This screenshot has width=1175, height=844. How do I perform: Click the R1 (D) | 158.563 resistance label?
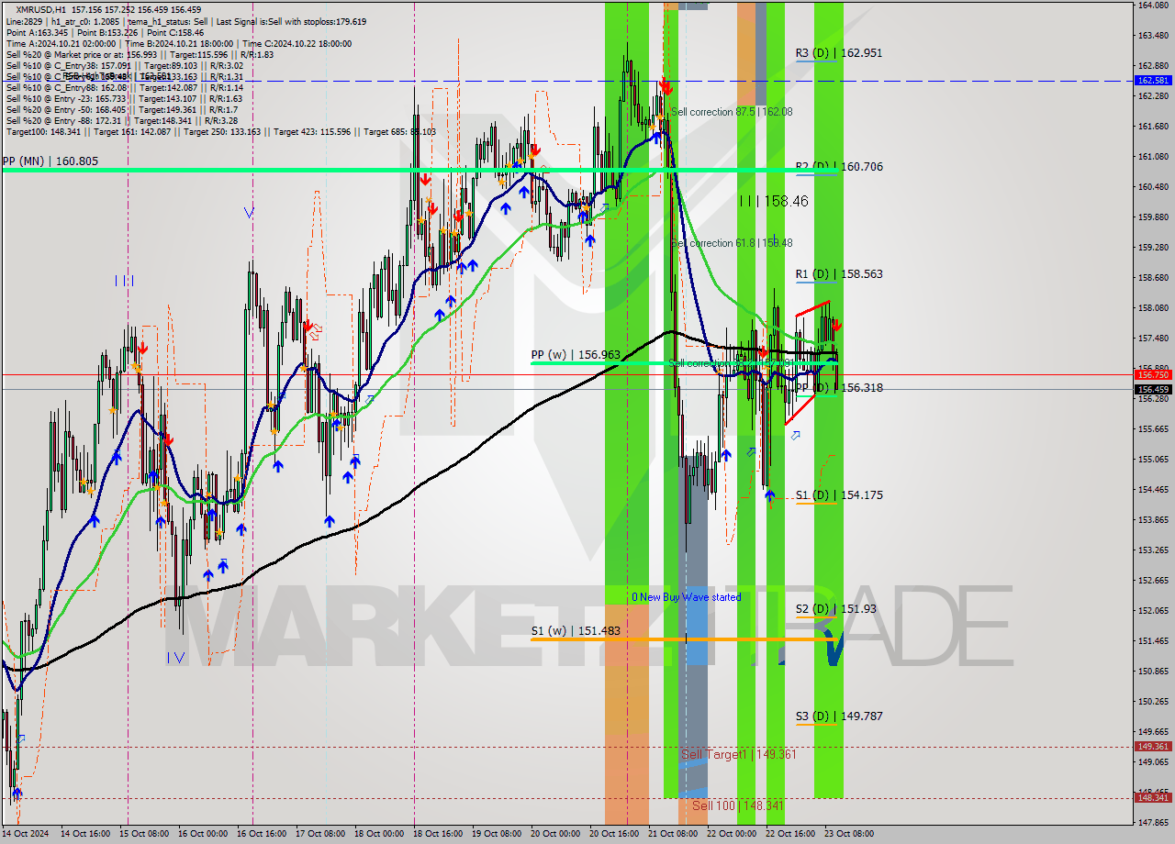coord(838,274)
